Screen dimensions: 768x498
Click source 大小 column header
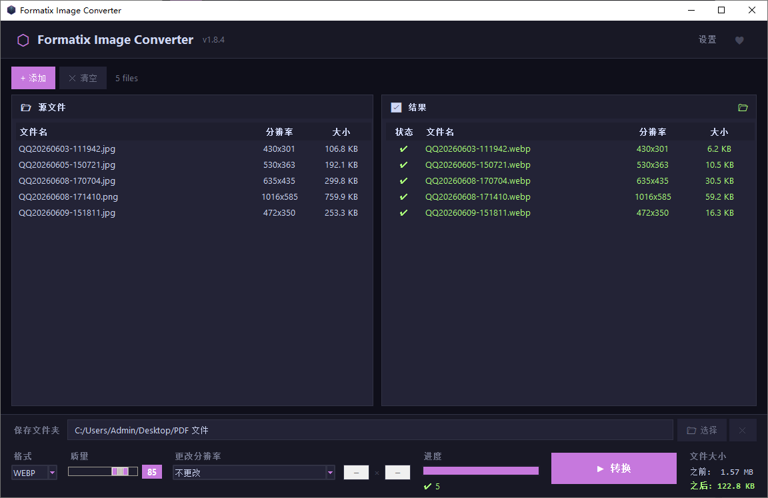point(341,132)
